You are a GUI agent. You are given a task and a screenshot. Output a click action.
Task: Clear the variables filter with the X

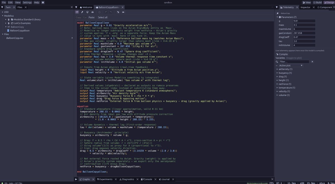click(x=312, y=62)
